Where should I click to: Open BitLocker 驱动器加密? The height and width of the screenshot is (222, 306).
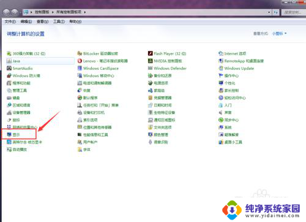click(x=98, y=53)
